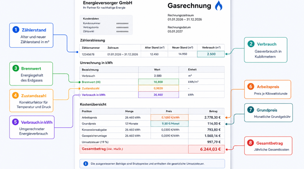Click the Arbeitspreis price cell 0,1050 €/kWh
The image size is (304, 169).
pyautogui.click(x=169, y=117)
